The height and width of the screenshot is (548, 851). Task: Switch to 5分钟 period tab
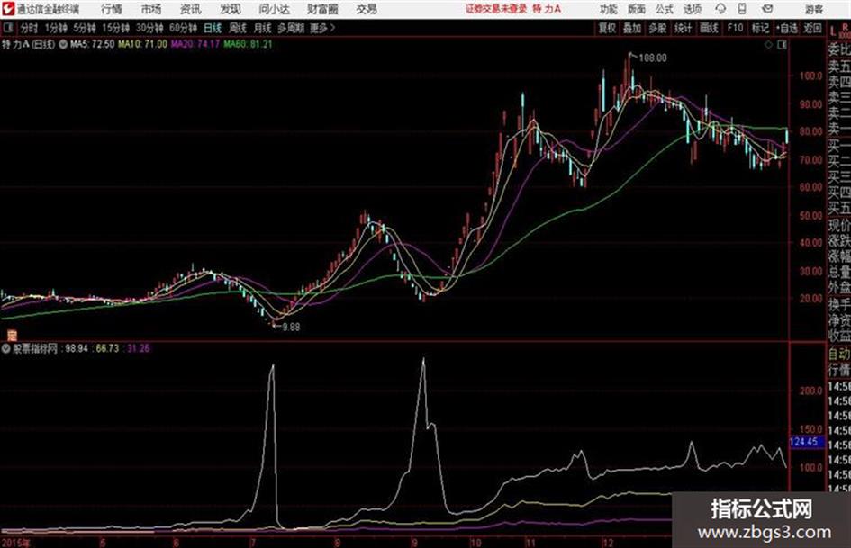pyautogui.click(x=85, y=28)
